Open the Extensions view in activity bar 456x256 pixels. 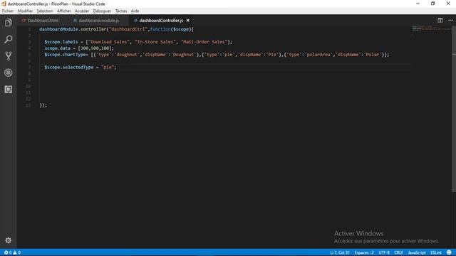(x=8, y=89)
